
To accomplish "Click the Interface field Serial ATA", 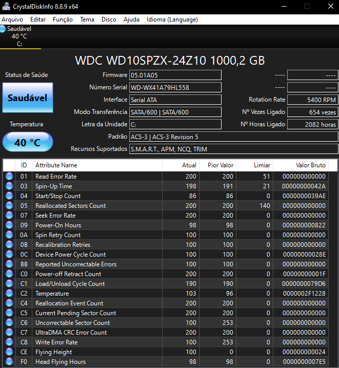I will click(x=175, y=100).
